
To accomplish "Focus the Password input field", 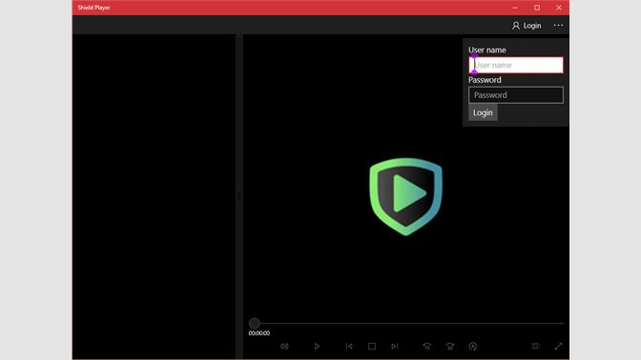I will tap(516, 95).
